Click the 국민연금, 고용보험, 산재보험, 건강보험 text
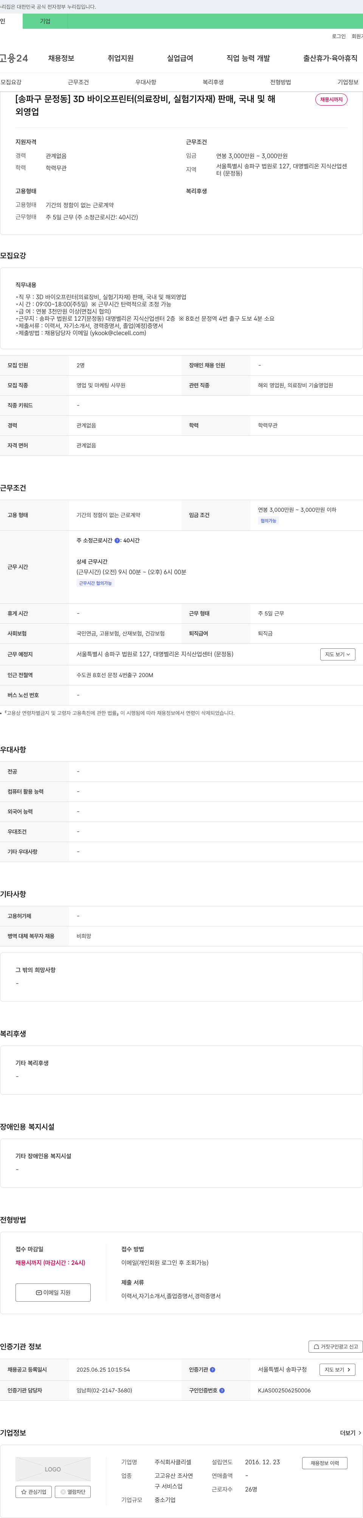The image size is (363, 1518). (121, 634)
